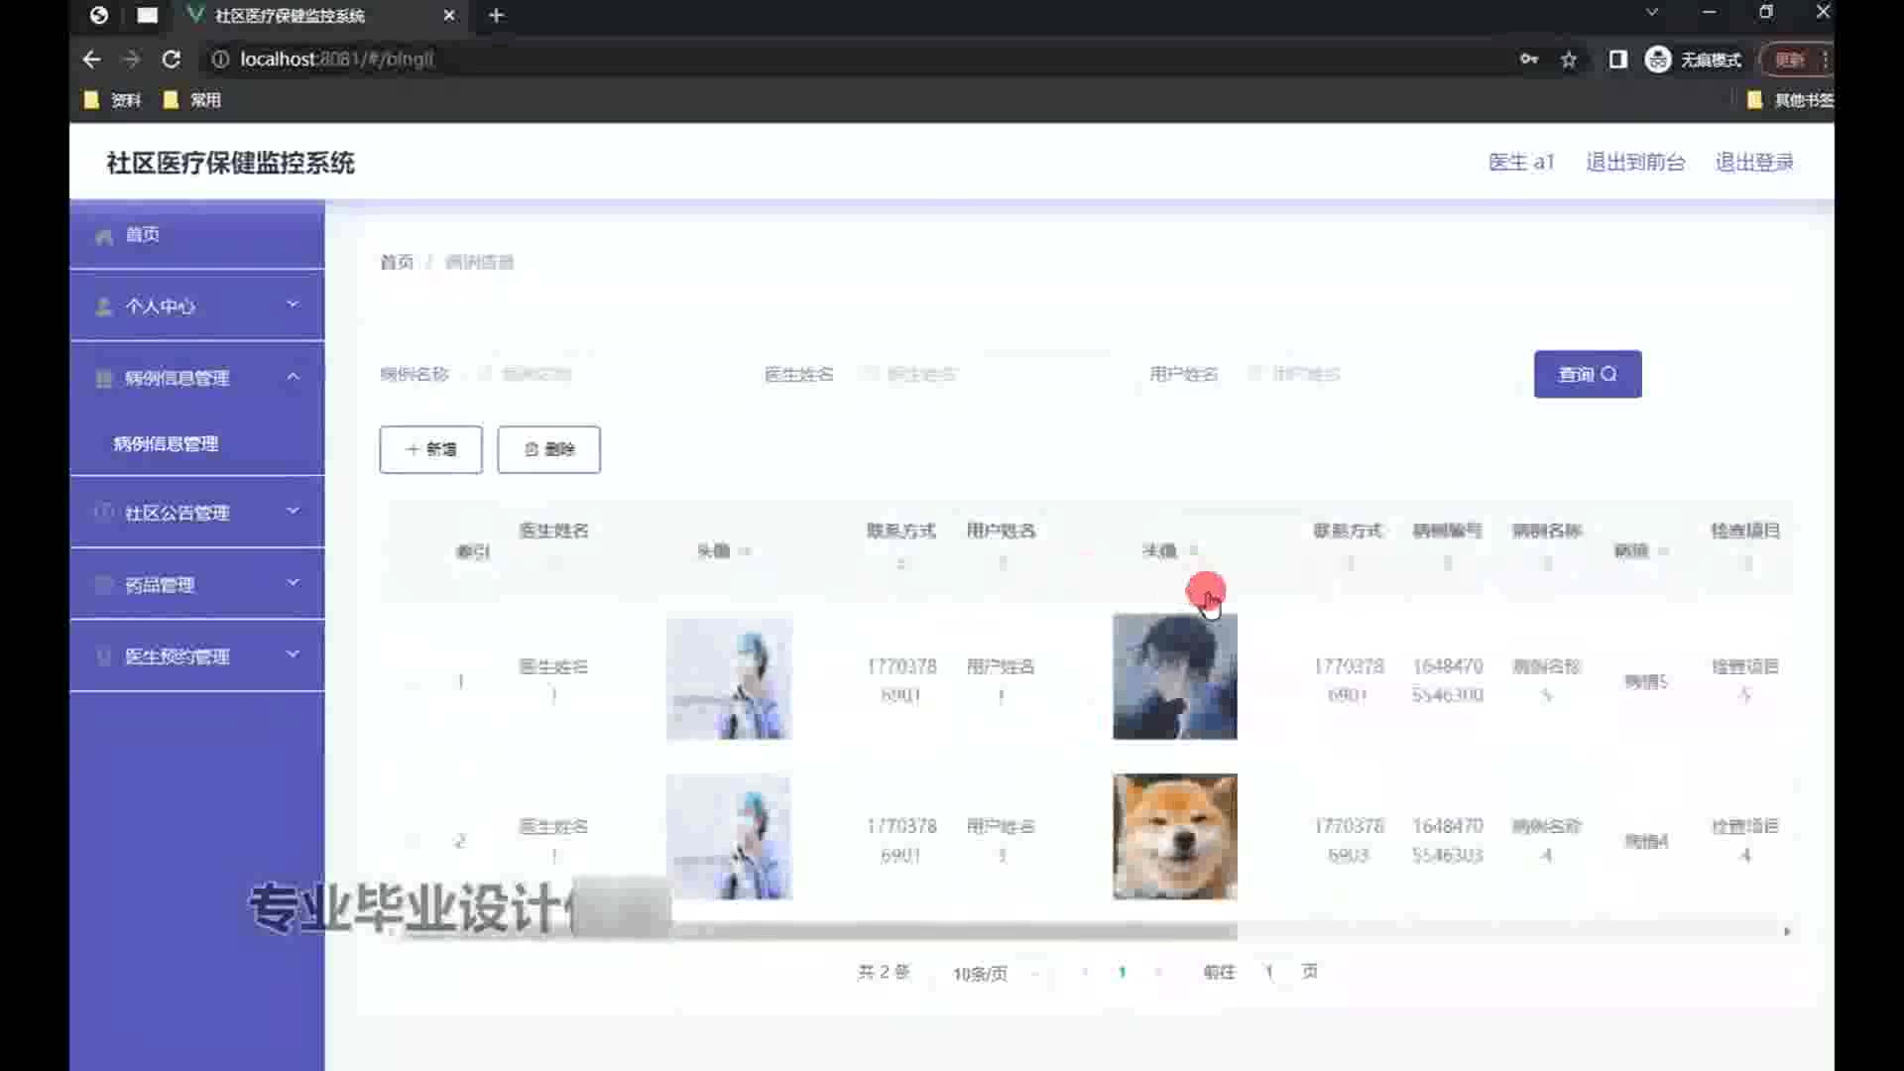
Task: Click the home icon beside 首页 in sidebar
Action: pyautogui.click(x=104, y=236)
